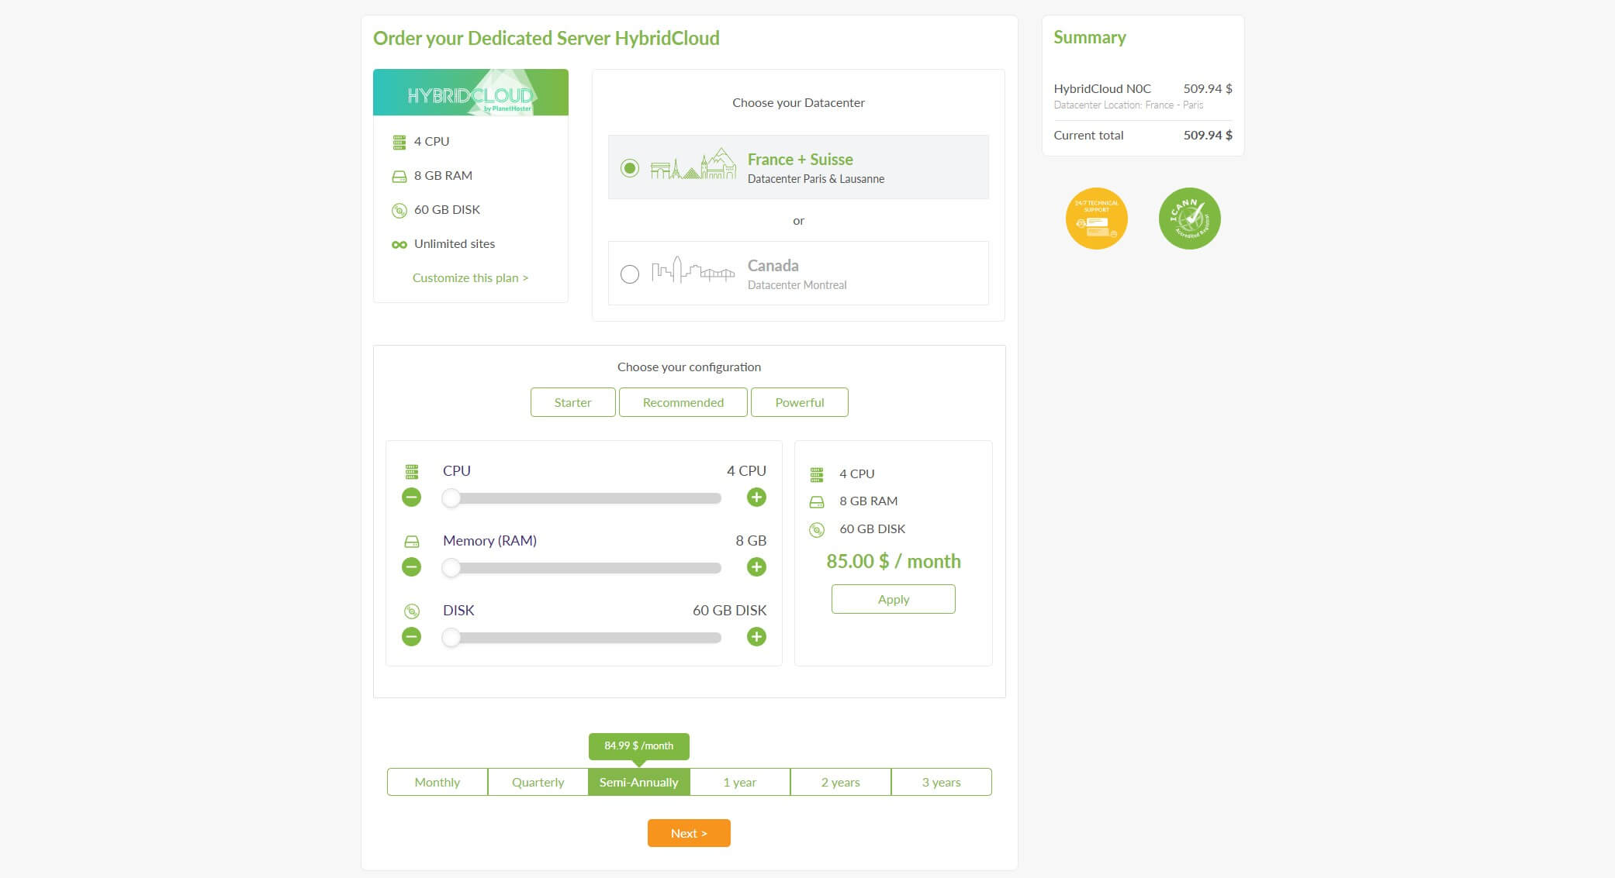Apply the selected configuration

893,599
